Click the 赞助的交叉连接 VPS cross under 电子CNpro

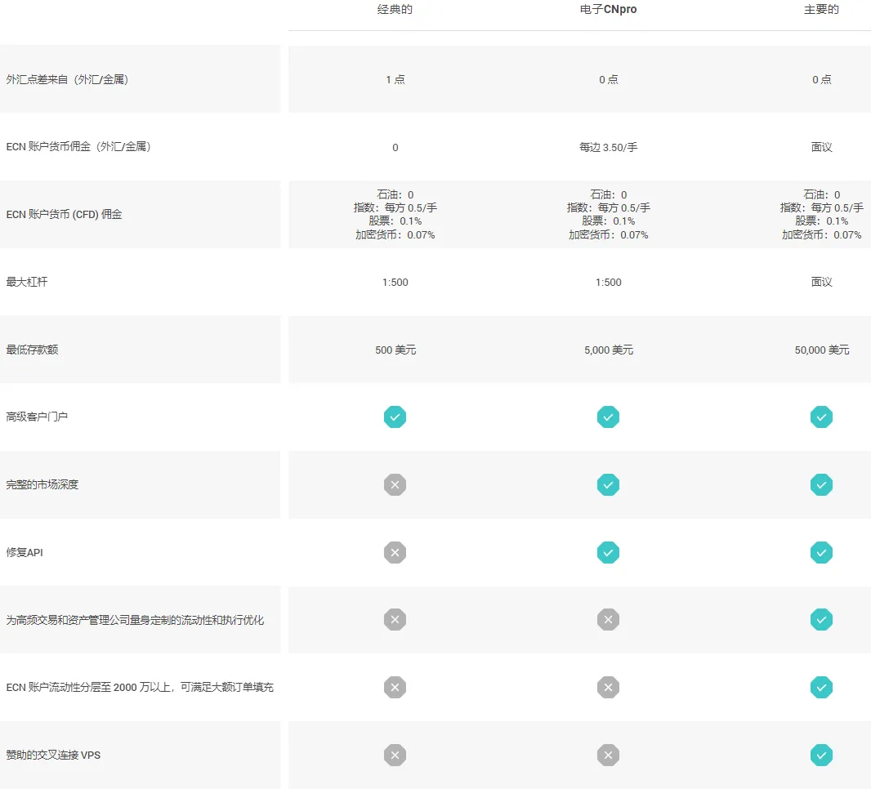point(608,756)
